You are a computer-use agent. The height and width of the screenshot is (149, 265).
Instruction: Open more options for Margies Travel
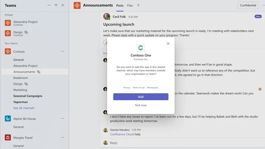63,137
